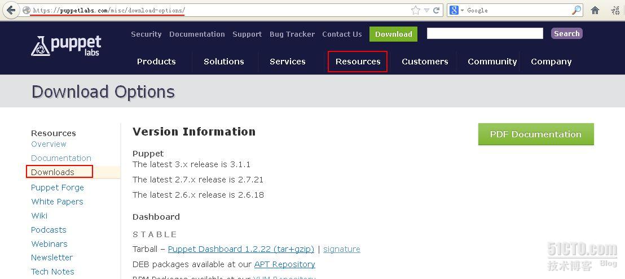Open Newsletter sidebar link
625x279 pixels.
(52, 258)
